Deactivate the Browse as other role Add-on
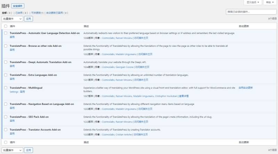Viewport: 278px width, 154px height. click(x=12, y=50)
